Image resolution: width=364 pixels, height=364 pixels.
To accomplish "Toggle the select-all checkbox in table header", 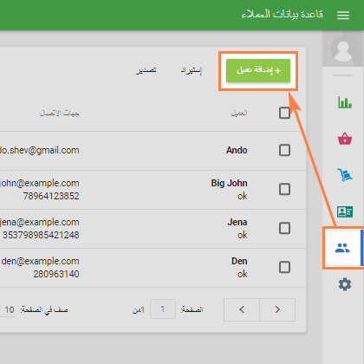I will pyautogui.click(x=284, y=113).
